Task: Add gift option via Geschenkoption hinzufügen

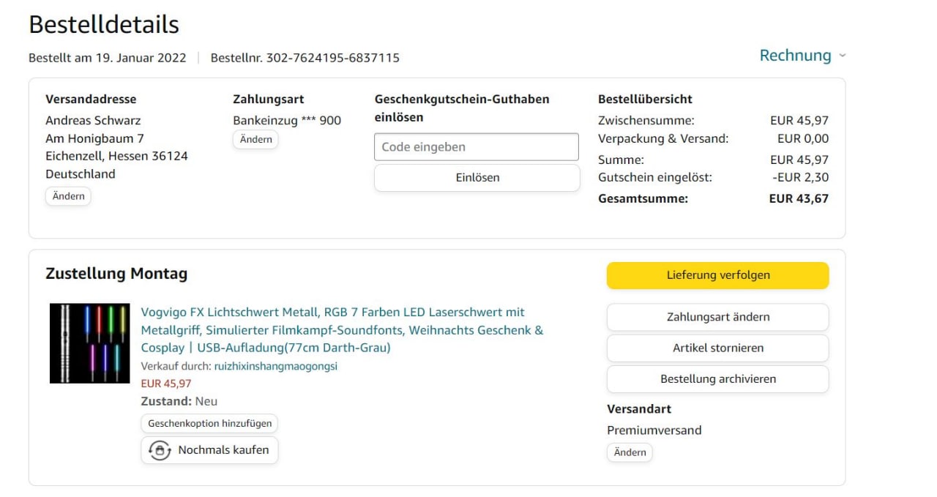Action: coord(209,423)
